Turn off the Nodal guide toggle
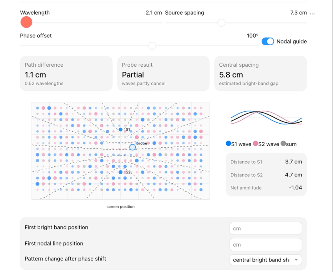 point(268,41)
